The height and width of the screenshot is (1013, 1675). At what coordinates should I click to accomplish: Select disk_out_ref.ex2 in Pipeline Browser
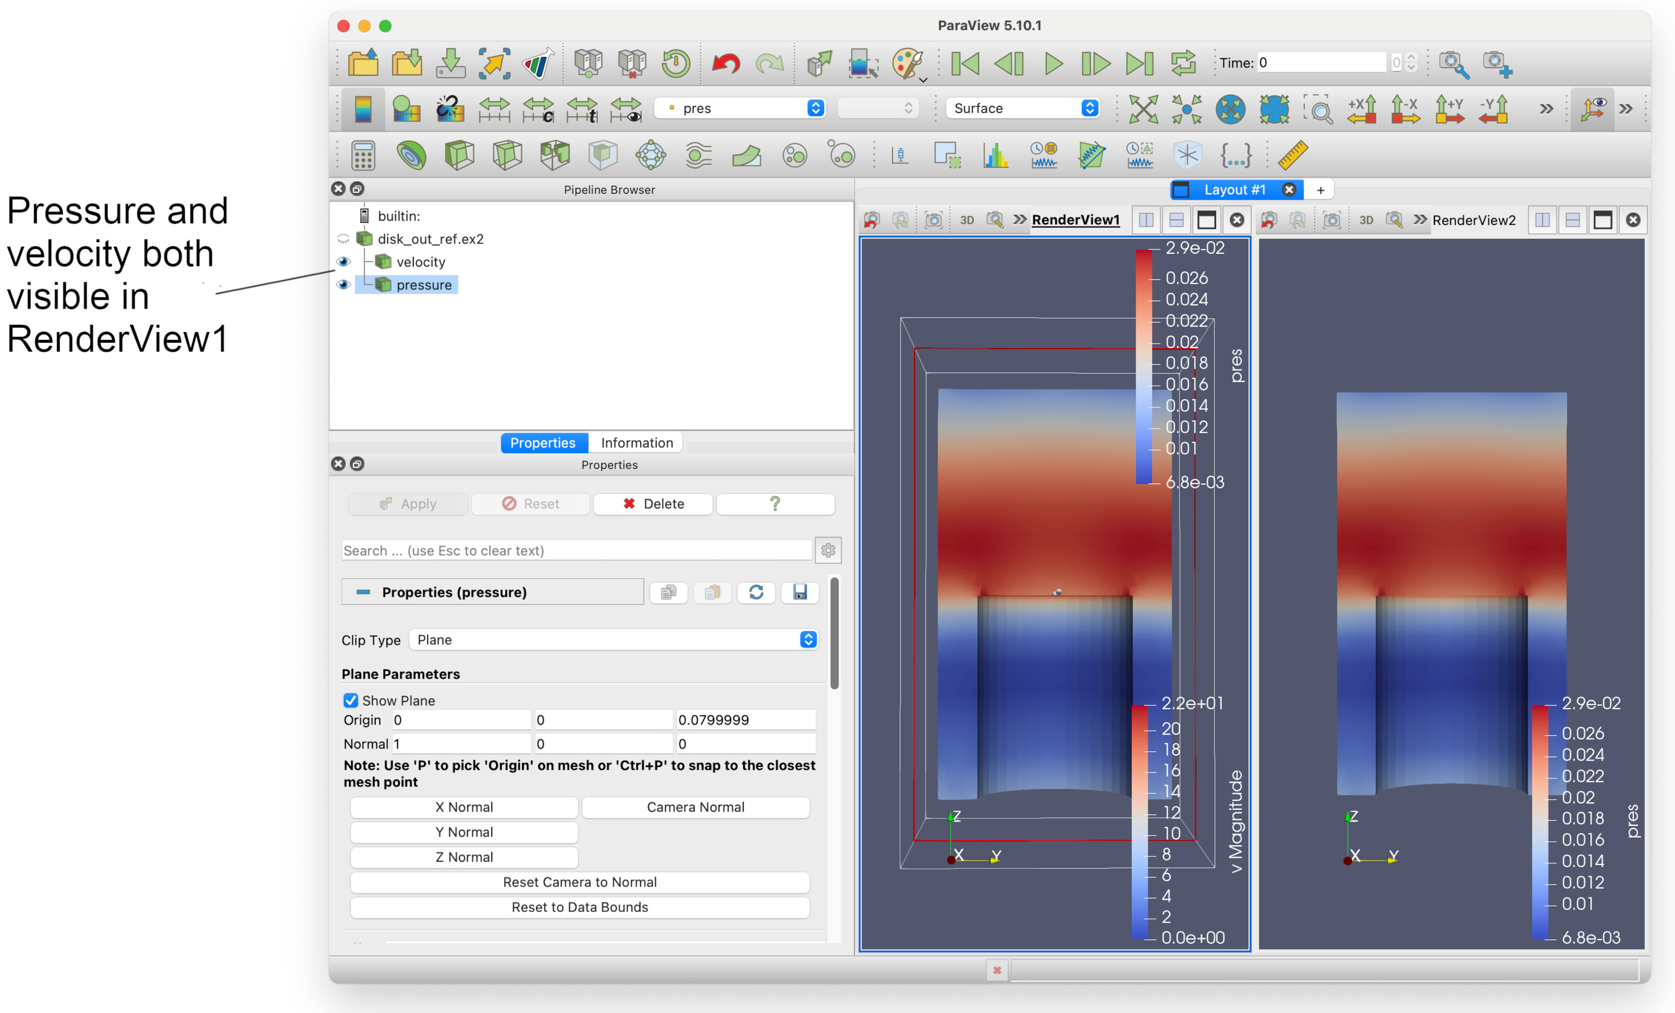point(430,239)
